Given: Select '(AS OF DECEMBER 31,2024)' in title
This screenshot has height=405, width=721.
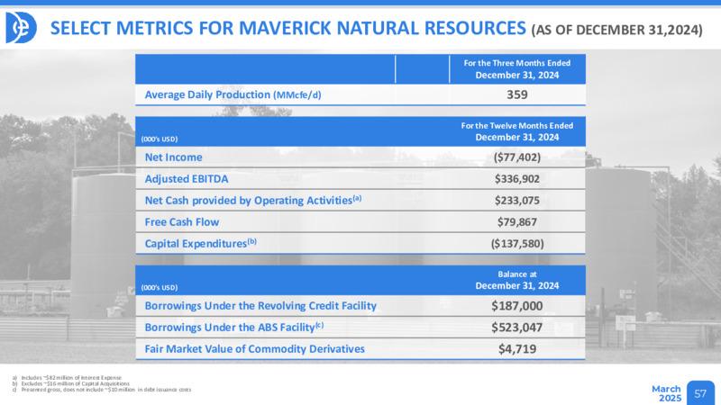Looking at the screenshot, I should pyautogui.click(x=616, y=30).
